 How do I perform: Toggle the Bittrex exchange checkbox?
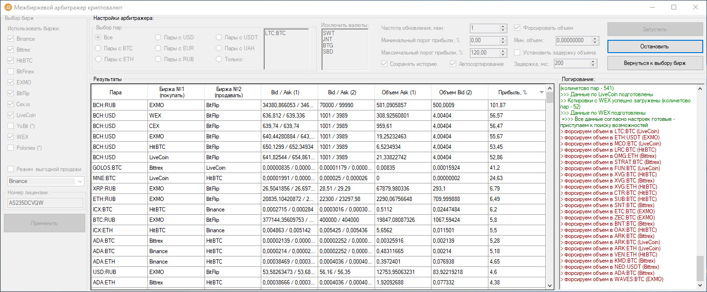pyautogui.click(x=10, y=50)
